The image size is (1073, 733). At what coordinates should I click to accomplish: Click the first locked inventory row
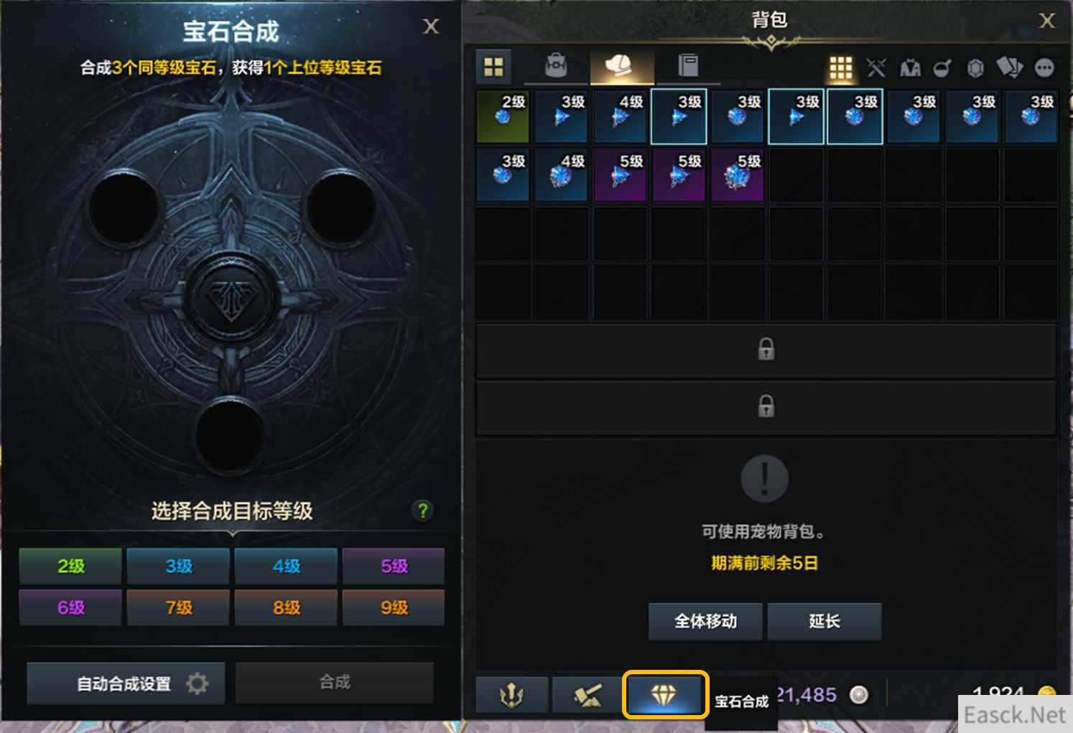(766, 350)
